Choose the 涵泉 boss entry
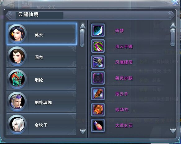The image size is (181, 144). point(41,56)
